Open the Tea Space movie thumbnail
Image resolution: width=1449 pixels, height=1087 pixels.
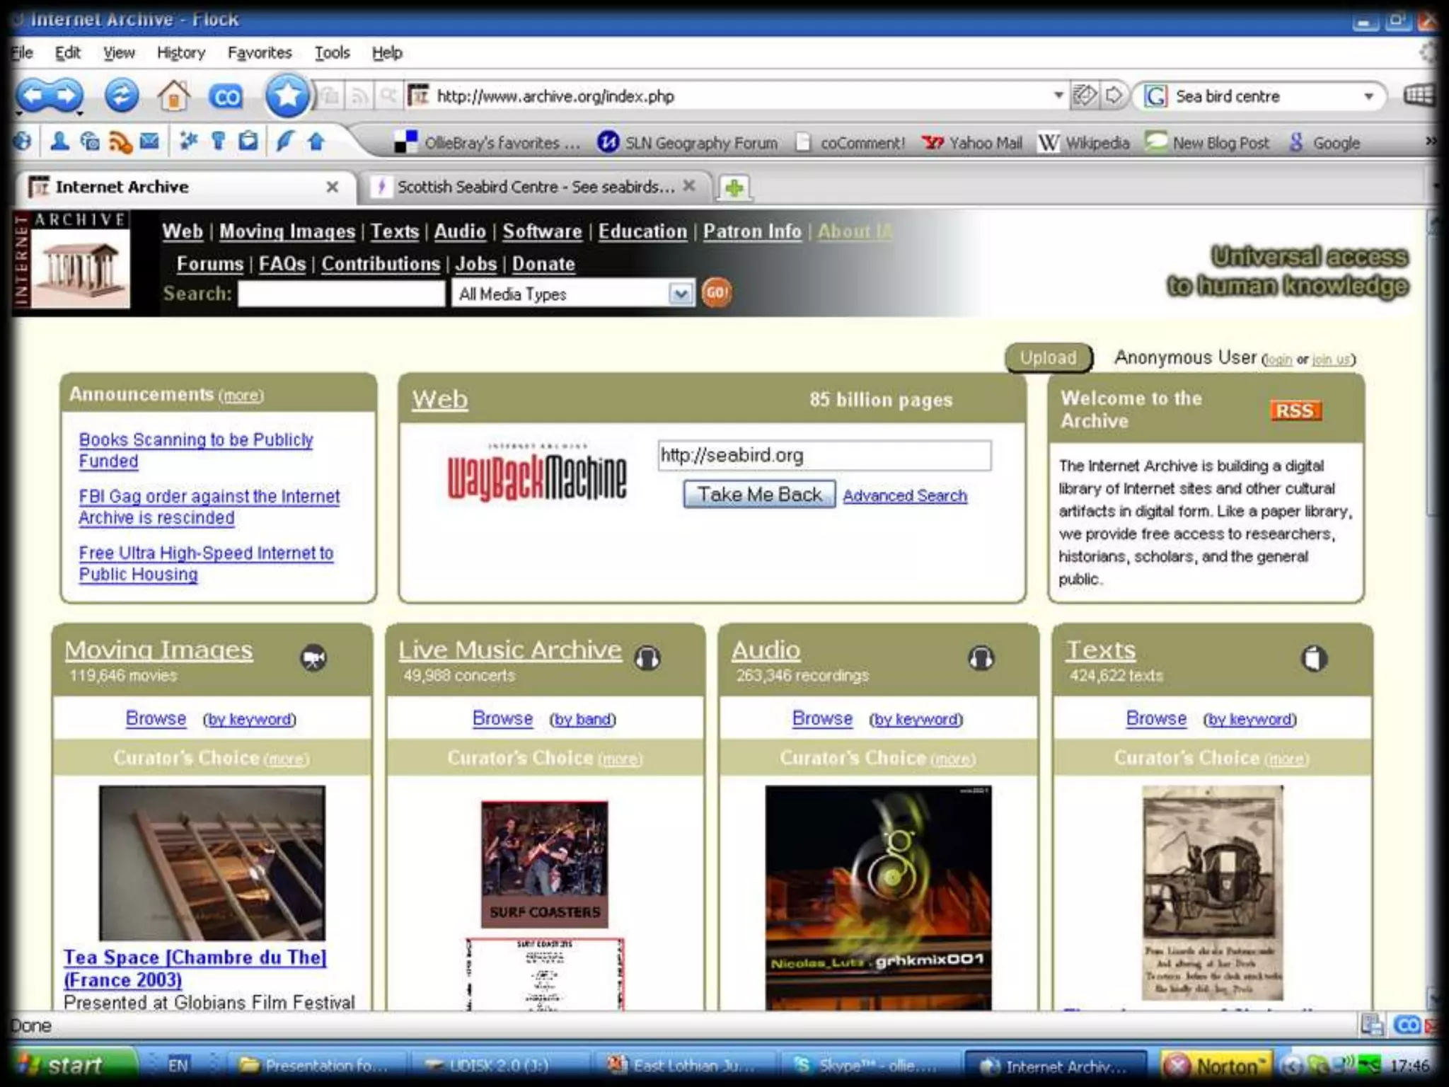pos(212,862)
